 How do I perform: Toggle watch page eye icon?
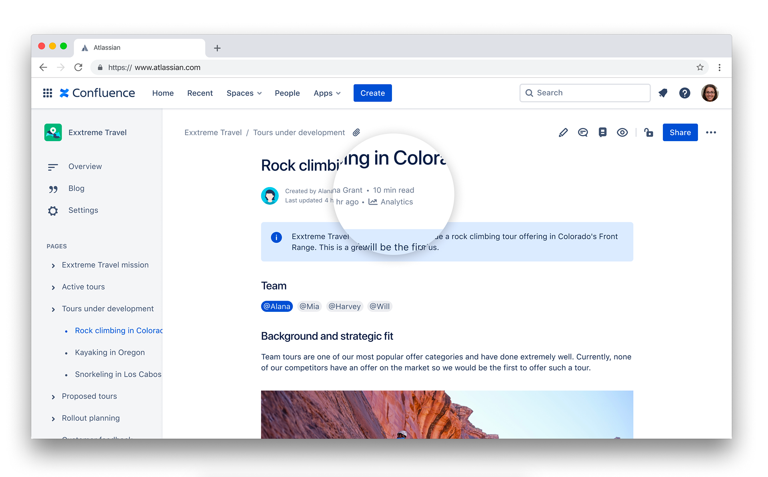(x=622, y=132)
